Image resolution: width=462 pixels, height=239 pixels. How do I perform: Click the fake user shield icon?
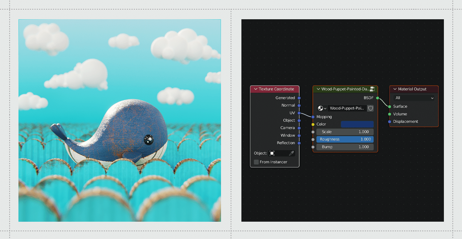[x=370, y=109]
